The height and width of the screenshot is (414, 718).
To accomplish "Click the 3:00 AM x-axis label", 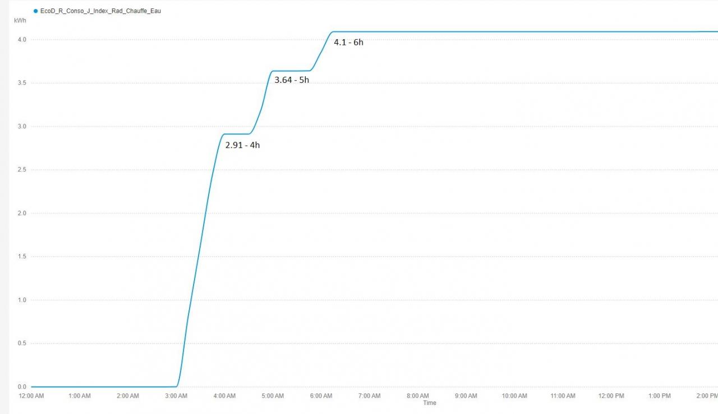I will (x=176, y=396).
